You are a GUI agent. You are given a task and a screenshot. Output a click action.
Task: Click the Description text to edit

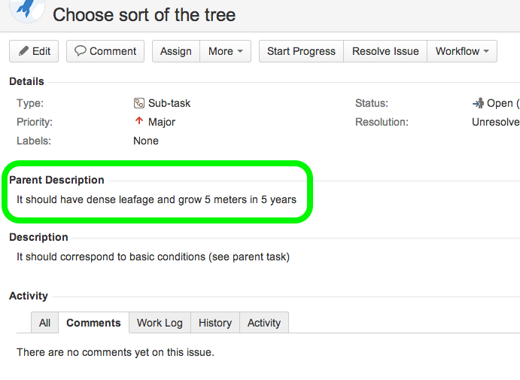[153, 257]
